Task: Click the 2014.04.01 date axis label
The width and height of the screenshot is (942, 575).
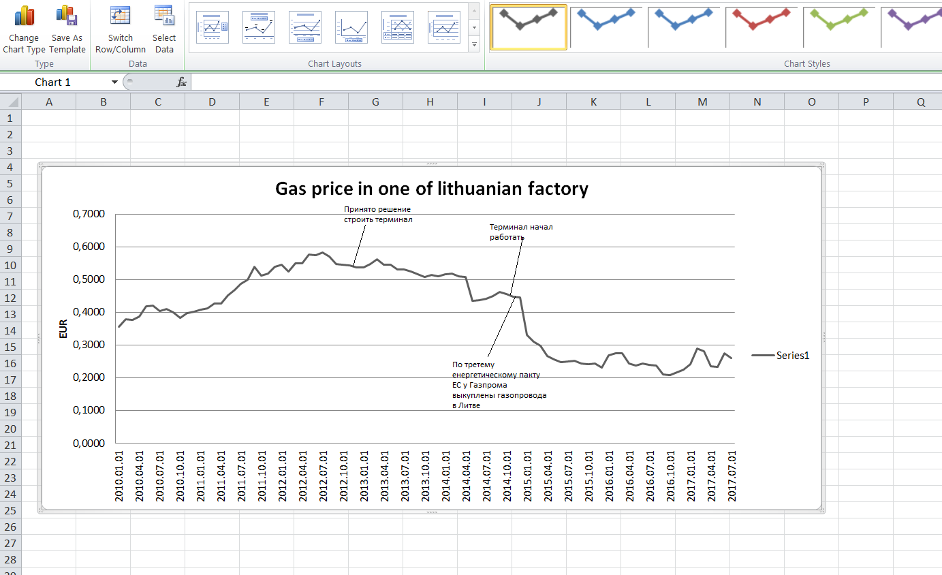Action: [467, 476]
